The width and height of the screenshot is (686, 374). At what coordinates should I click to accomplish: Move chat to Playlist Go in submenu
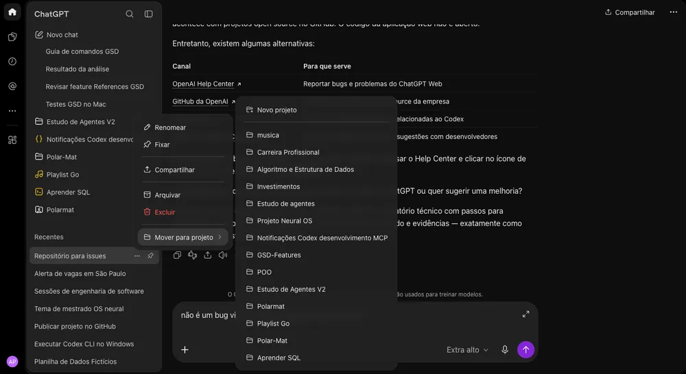click(316, 323)
